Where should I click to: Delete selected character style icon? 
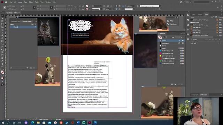(x=34, y=68)
